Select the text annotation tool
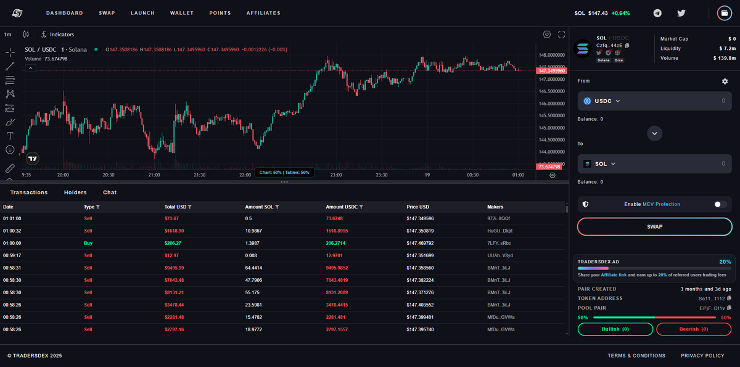Screen dimensions: 740x367 [10, 136]
